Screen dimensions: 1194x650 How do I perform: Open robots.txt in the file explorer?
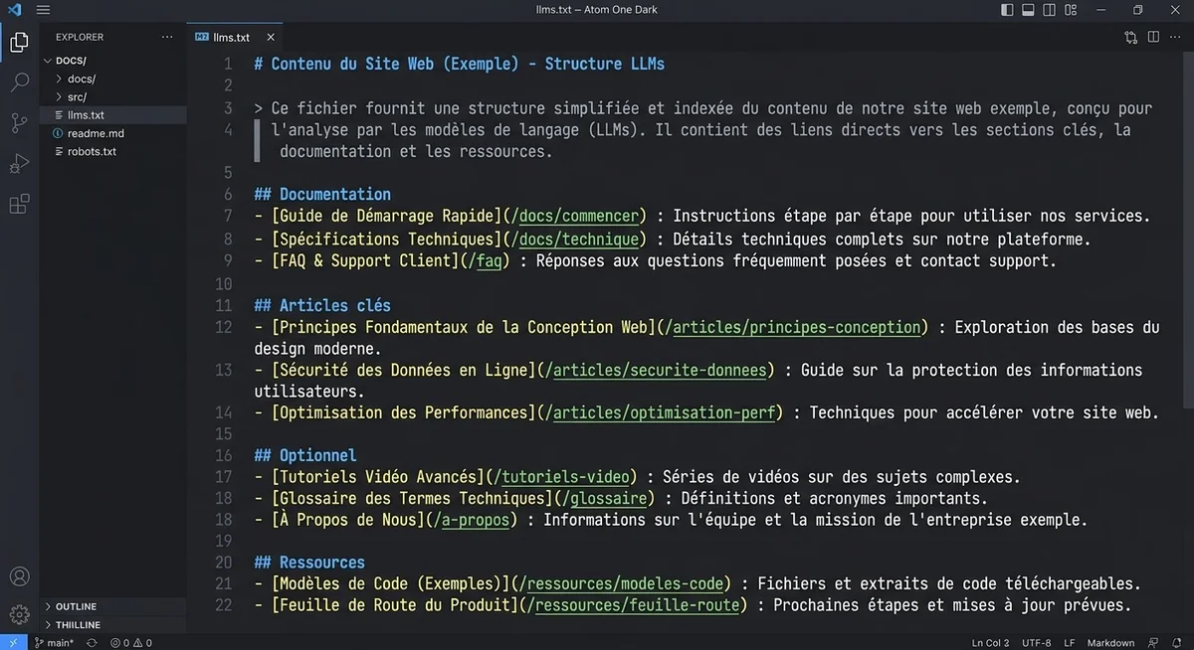(x=112, y=151)
